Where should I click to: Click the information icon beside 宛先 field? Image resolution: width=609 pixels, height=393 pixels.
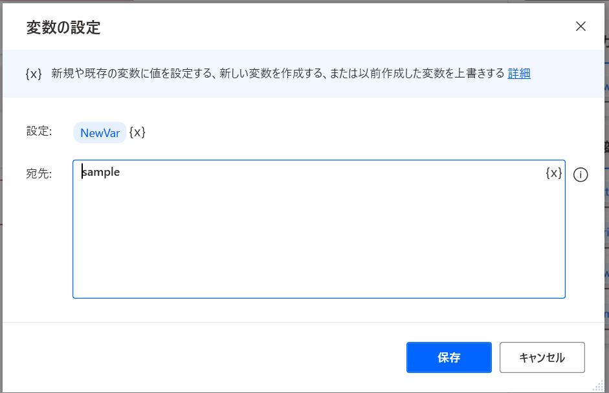tap(581, 175)
